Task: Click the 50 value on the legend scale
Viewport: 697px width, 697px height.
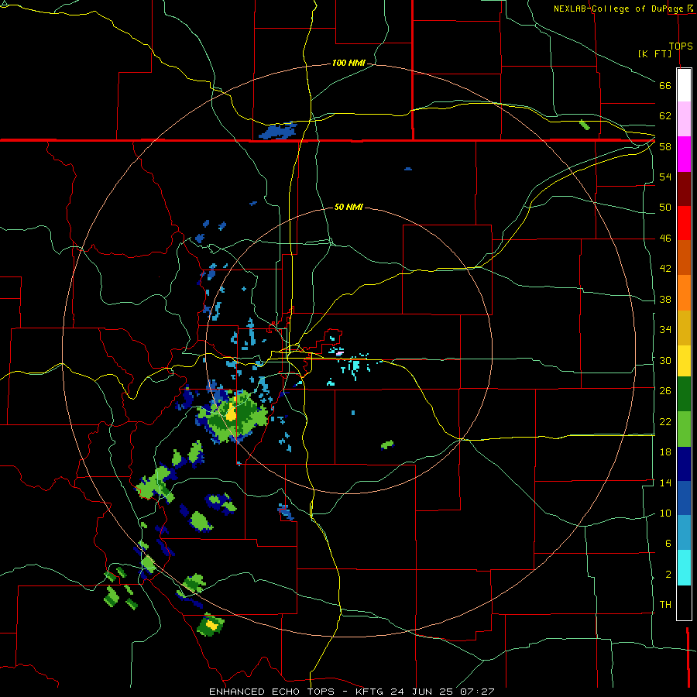Action: click(665, 208)
